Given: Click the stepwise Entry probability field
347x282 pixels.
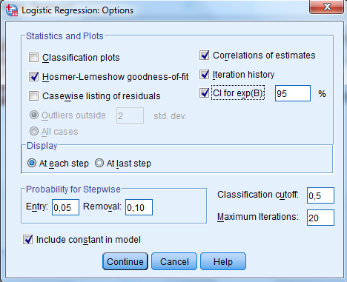Looking at the screenshot, I should point(65,207).
